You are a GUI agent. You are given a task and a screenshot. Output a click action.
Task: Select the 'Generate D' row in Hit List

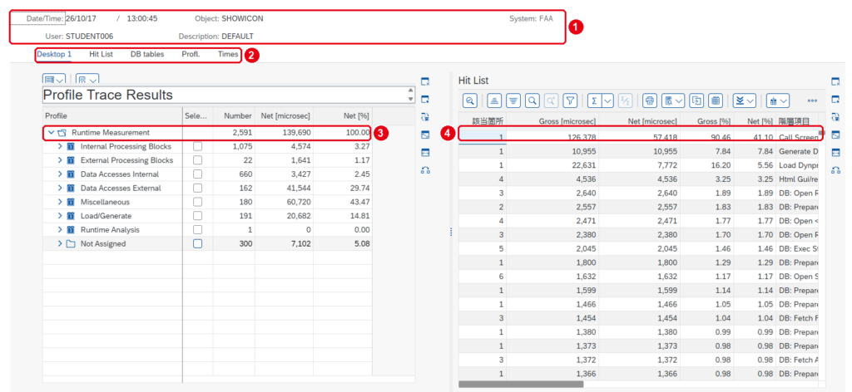coord(638,152)
